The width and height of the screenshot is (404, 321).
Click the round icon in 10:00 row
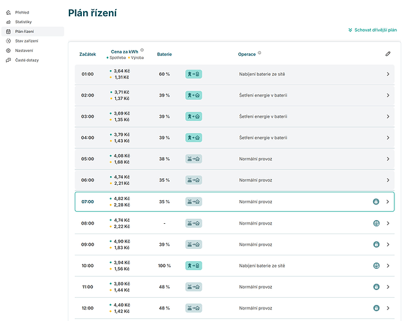tap(376, 266)
